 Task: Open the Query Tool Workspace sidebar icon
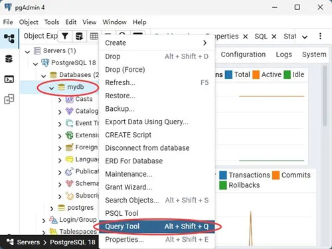click(x=9, y=59)
